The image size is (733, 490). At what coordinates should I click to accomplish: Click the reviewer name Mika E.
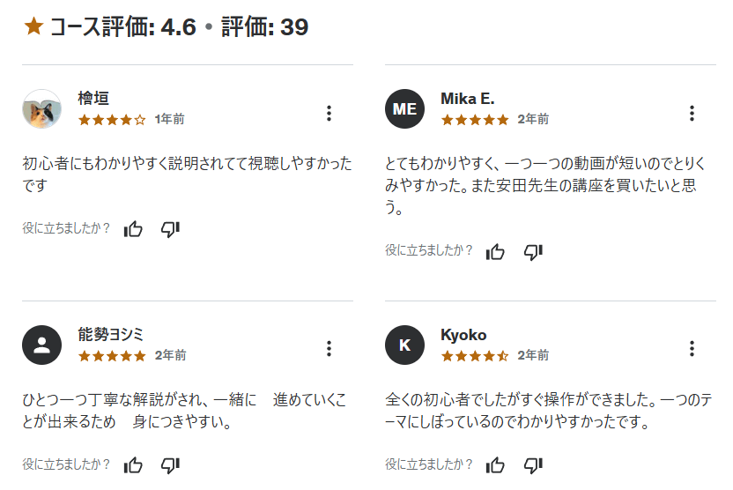pos(468,99)
